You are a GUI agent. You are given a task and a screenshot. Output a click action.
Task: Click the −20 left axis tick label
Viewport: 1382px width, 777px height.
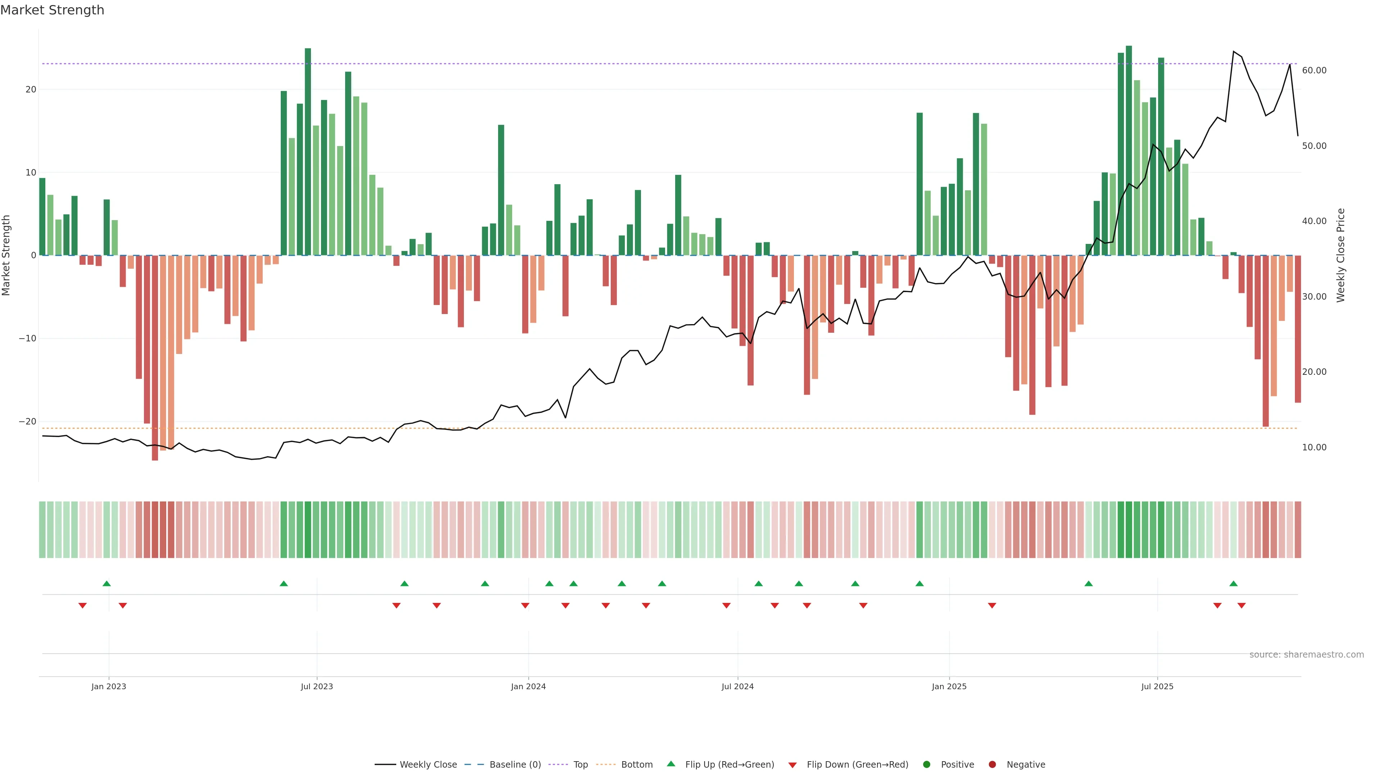point(27,422)
